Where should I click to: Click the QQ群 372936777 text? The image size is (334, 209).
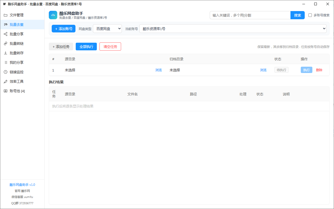pos(22,203)
